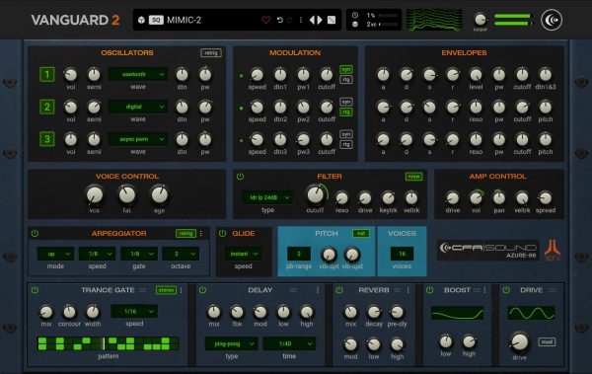592x374 pixels.
Task: Click the random patch dice icon
Action: pos(141,20)
